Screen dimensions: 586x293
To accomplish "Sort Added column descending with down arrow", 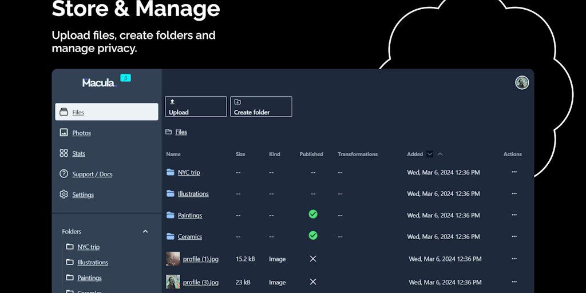I will tap(430, 154).
